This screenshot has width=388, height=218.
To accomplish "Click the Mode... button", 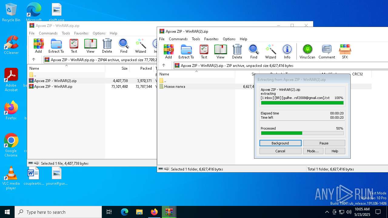I will click(313, 151).
